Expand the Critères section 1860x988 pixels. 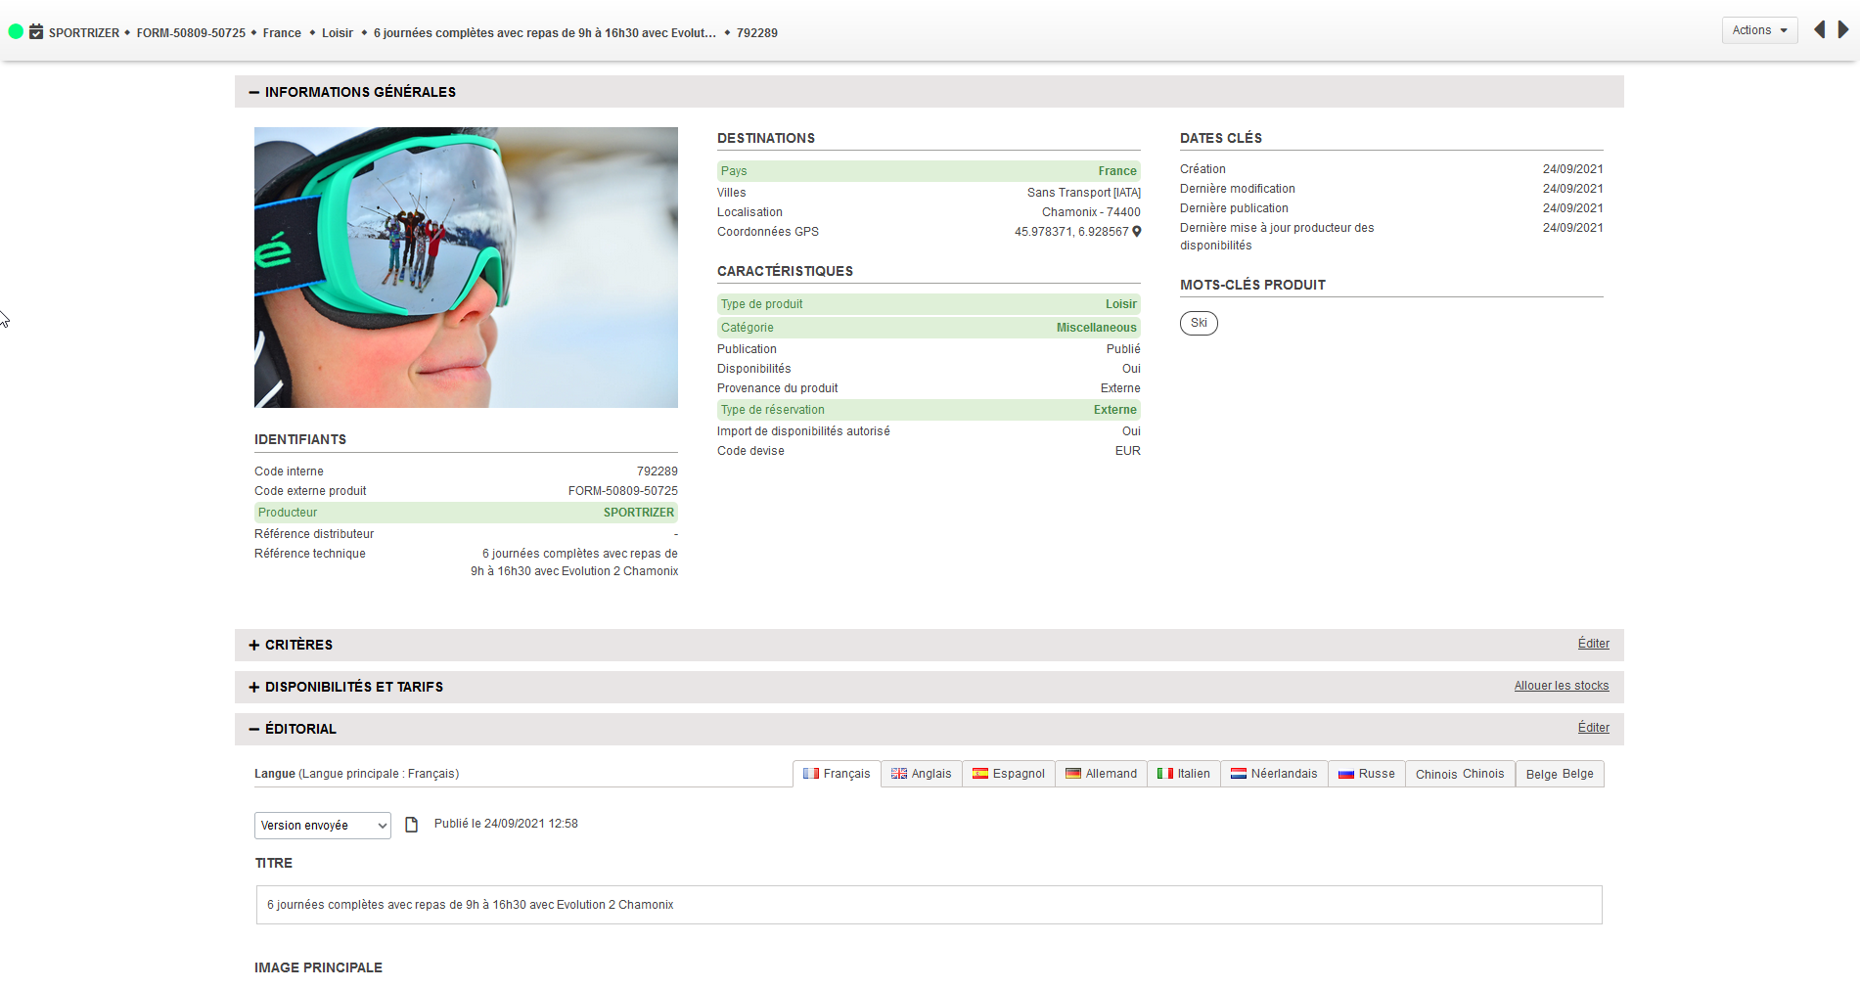254,645
